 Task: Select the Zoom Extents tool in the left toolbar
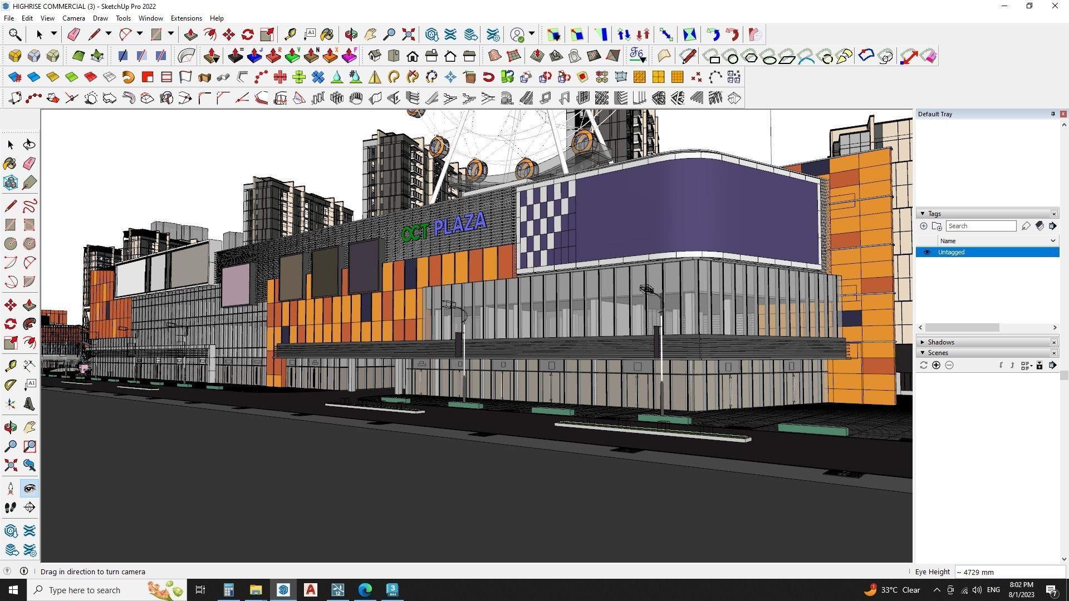click(10, 465)
